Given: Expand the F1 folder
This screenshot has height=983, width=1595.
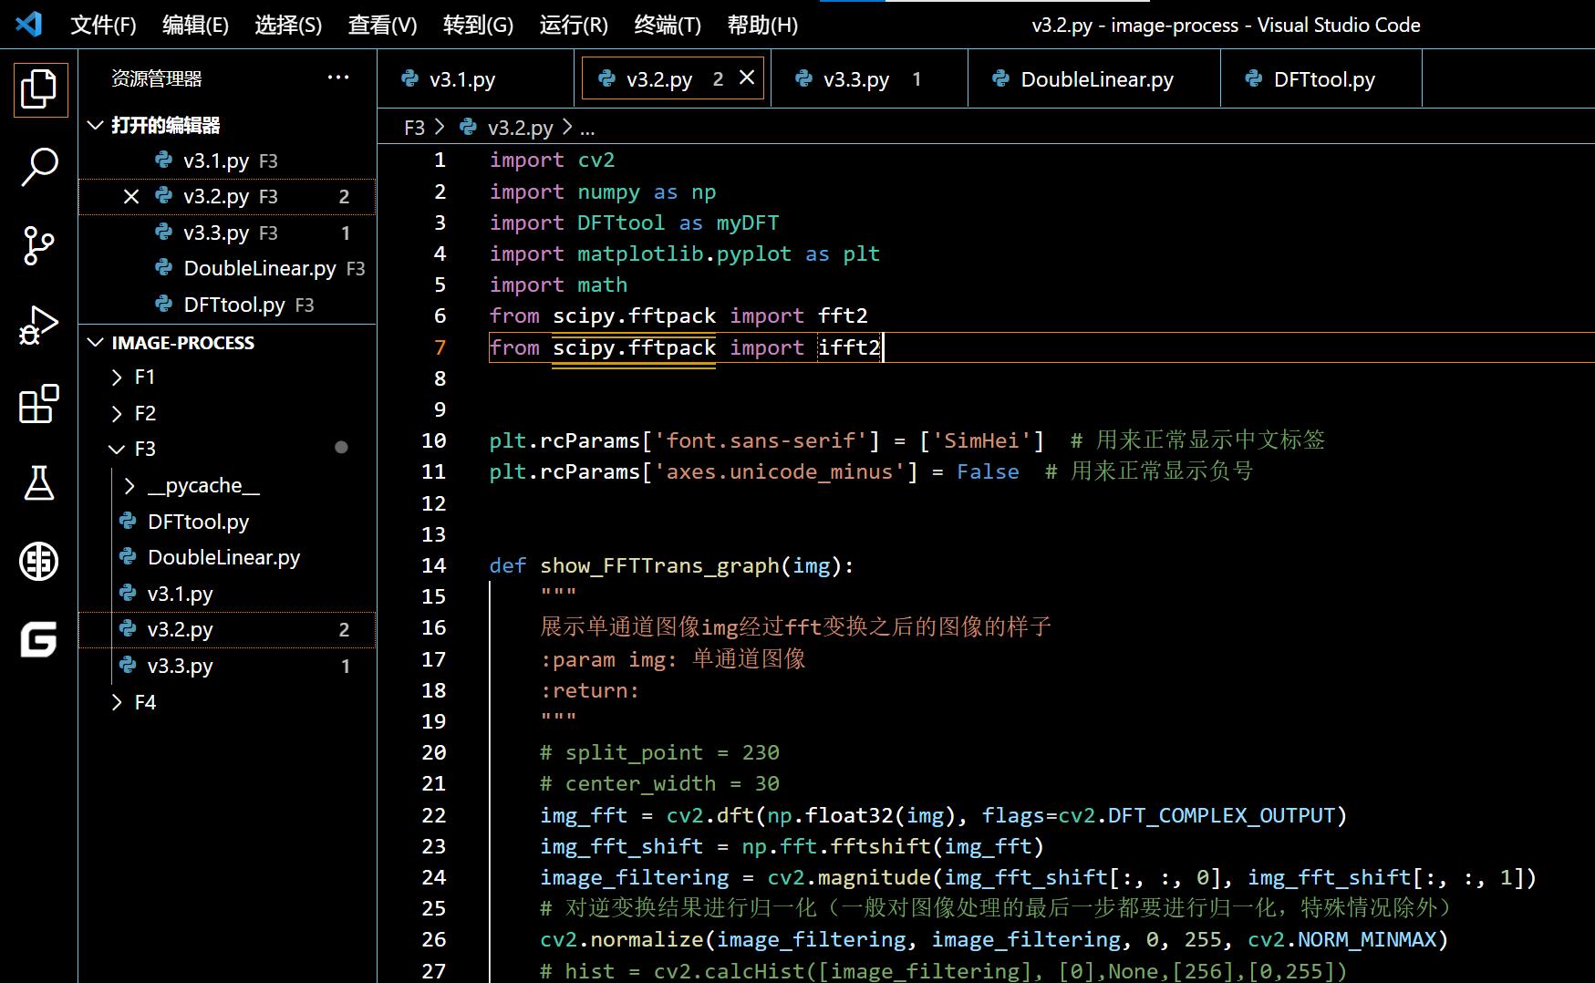Looking at the screenshot, I should (226, 378).
